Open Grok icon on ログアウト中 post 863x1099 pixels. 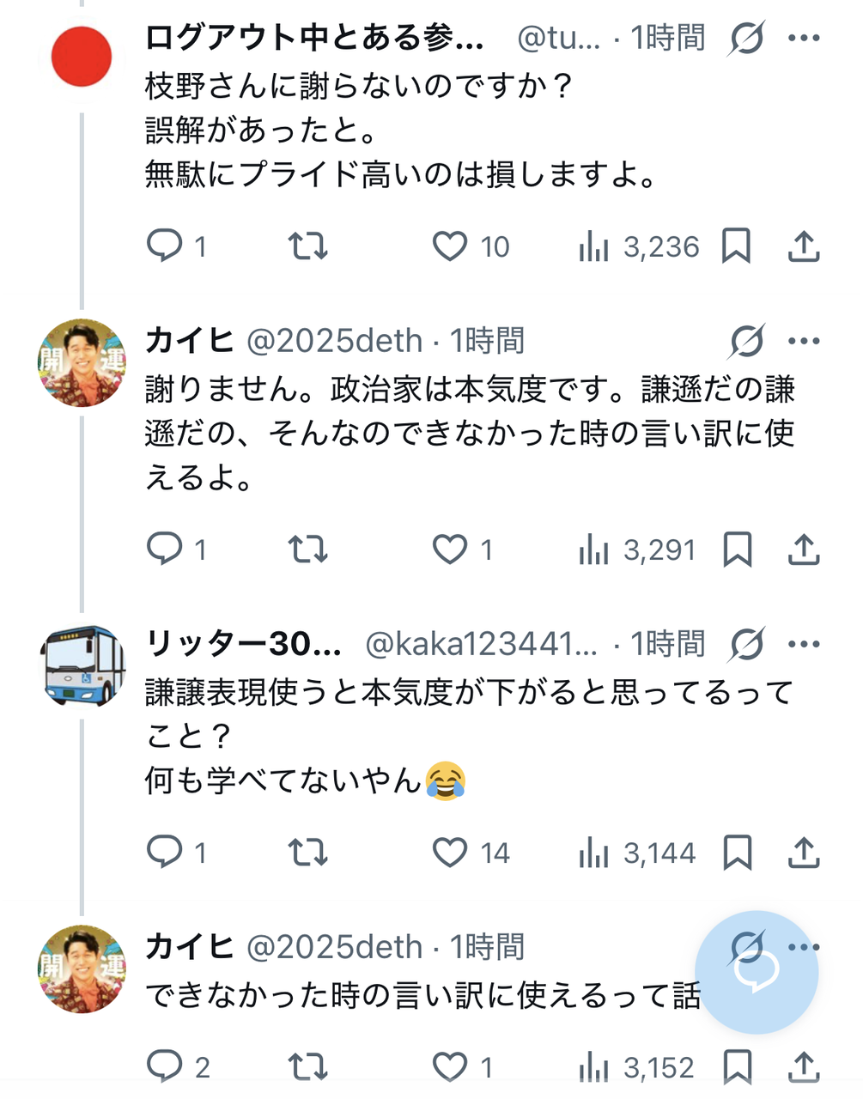click(746, 39)
